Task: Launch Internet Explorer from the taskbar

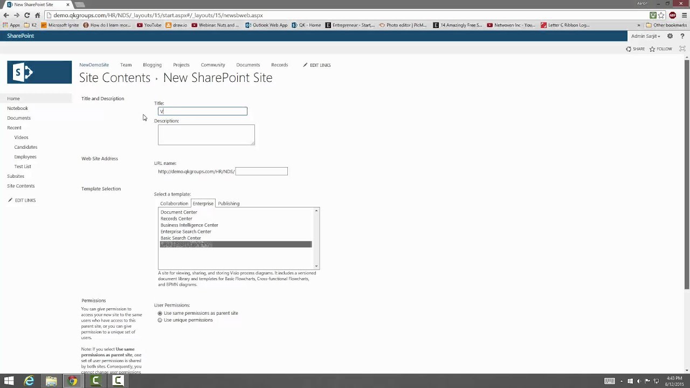Action: (x=29, y=381)
